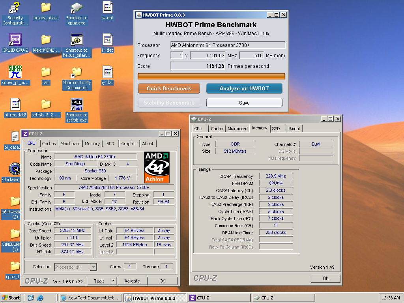Switch to Caches tab in CPU-Z 1.68

coord(49,144)
